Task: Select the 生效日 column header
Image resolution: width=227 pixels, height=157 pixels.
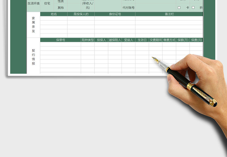Action: pyautogui.click(x=142, y=40)
